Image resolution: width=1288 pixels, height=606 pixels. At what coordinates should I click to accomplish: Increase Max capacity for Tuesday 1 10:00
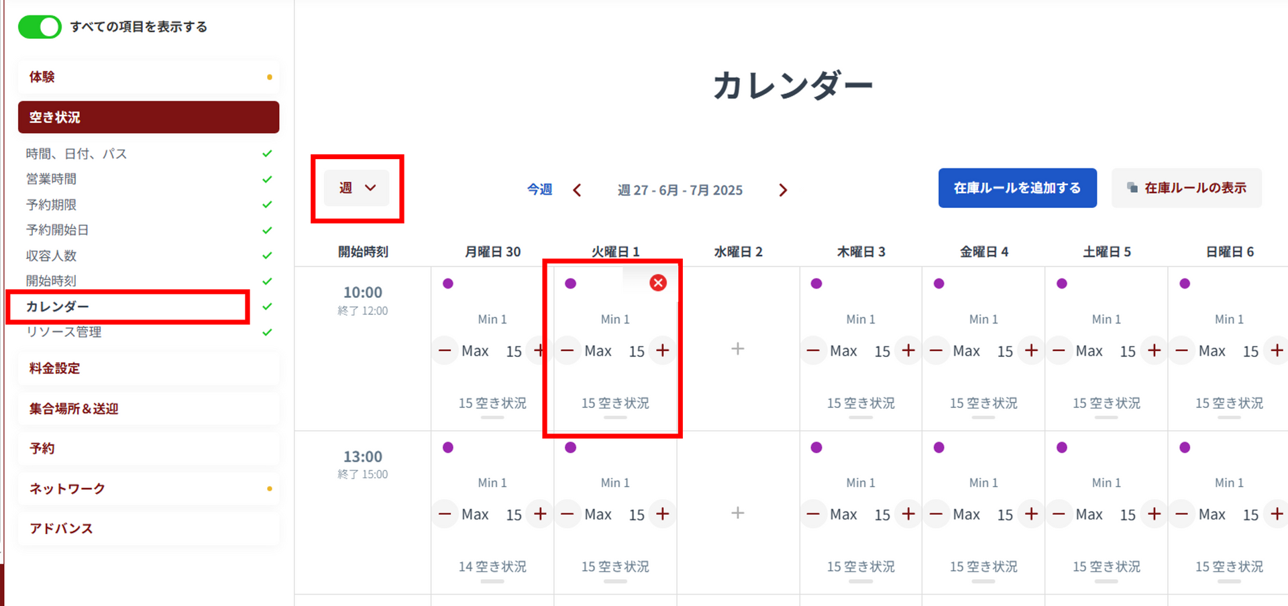click(663, 350)
